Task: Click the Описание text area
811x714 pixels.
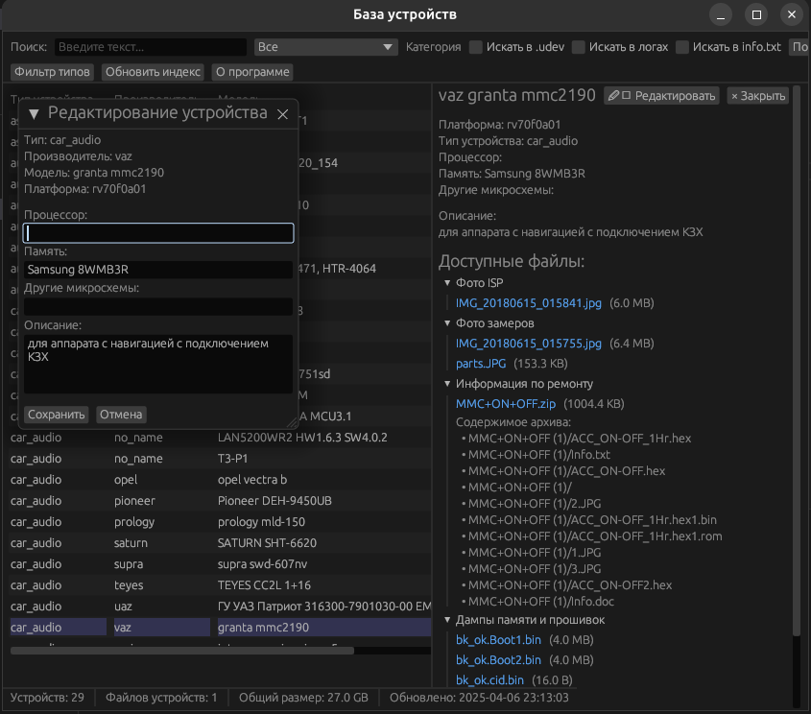Action: tap(158, 364)
